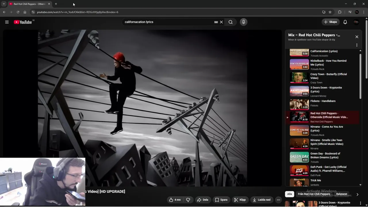Open the tab search dropdown arrow
This screenshot has height=207, width=368.
[4, 4]
